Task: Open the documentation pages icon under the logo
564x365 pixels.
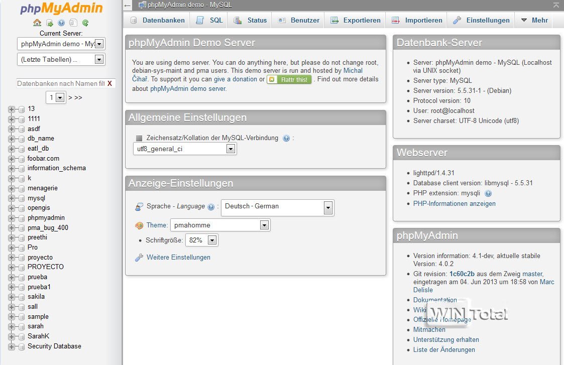Action: coord(73,23)
